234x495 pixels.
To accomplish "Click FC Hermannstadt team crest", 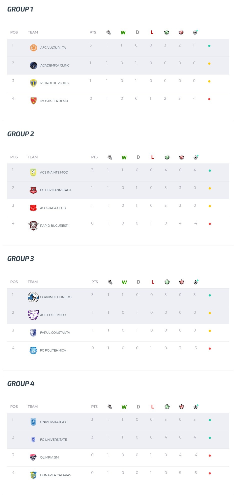I will (33, 190).
